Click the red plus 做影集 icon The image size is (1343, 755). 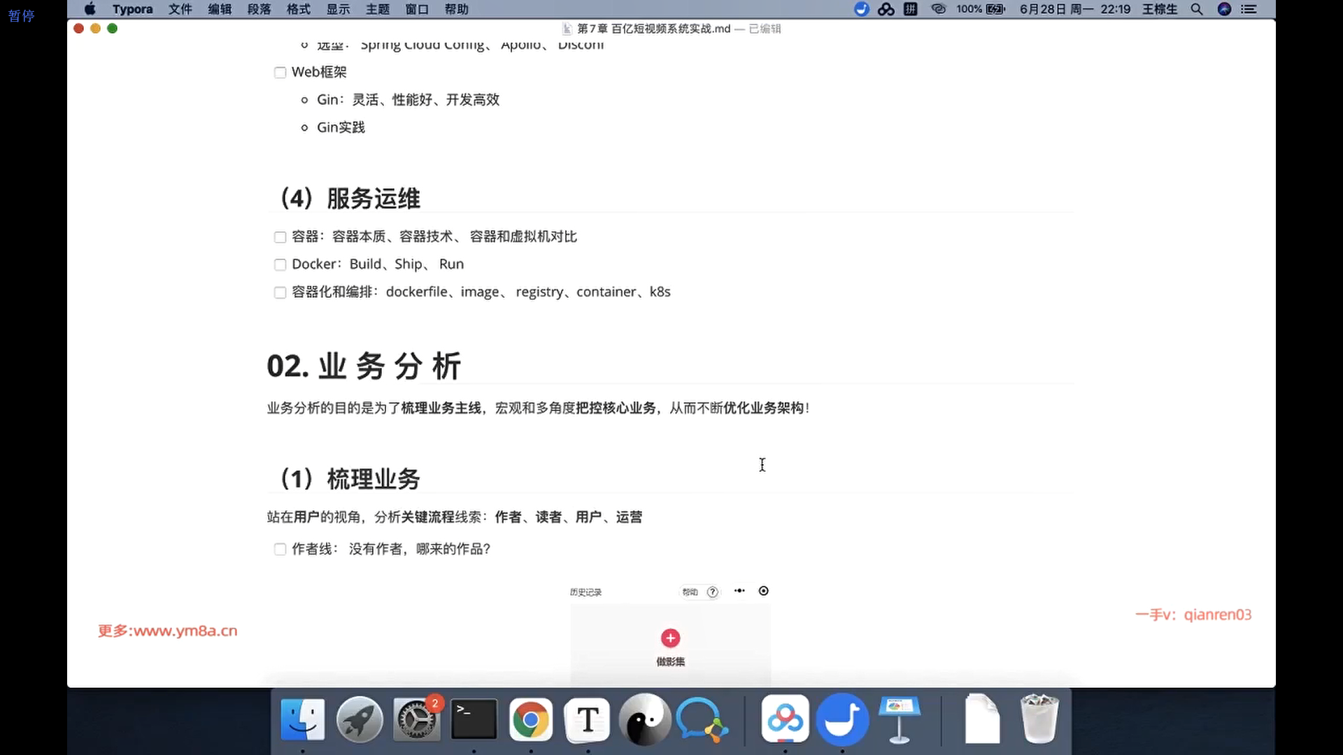pos(670,638)
